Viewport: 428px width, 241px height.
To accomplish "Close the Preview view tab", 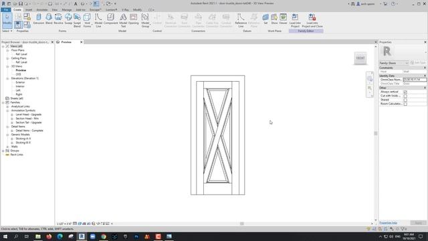I will pyautogui.click(x=81, y=42).
